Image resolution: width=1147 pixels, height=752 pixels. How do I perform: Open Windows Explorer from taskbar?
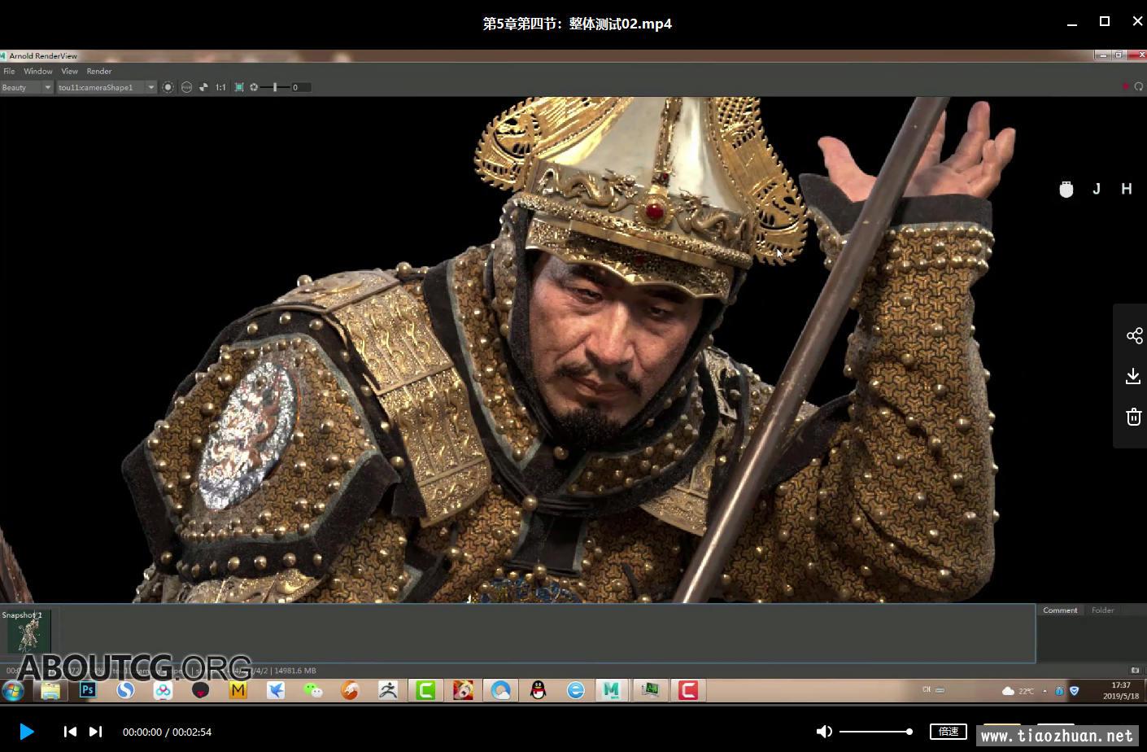click(x=50, y=691)
